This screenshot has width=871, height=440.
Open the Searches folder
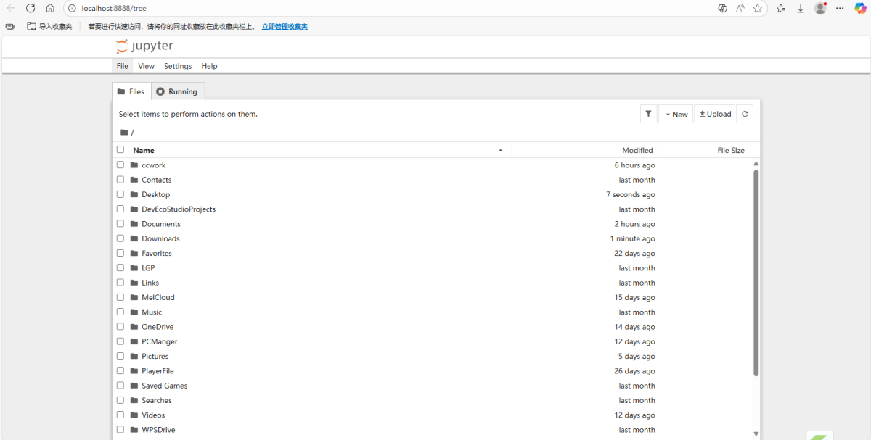tap(157, 400)
